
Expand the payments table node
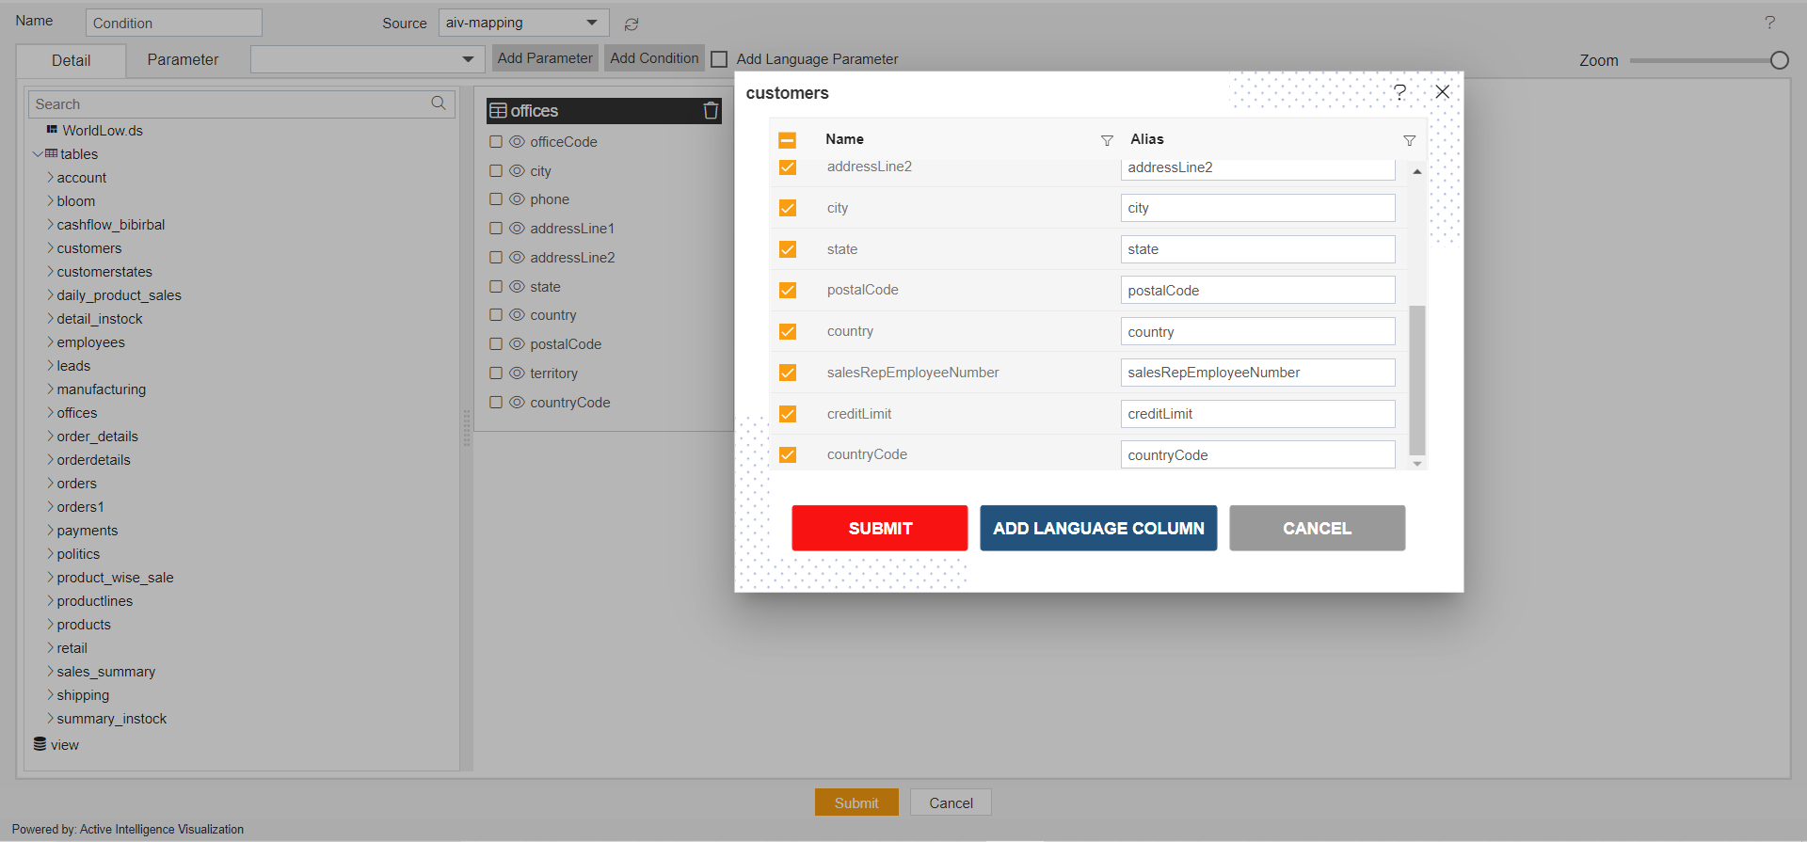pos(50,530)
